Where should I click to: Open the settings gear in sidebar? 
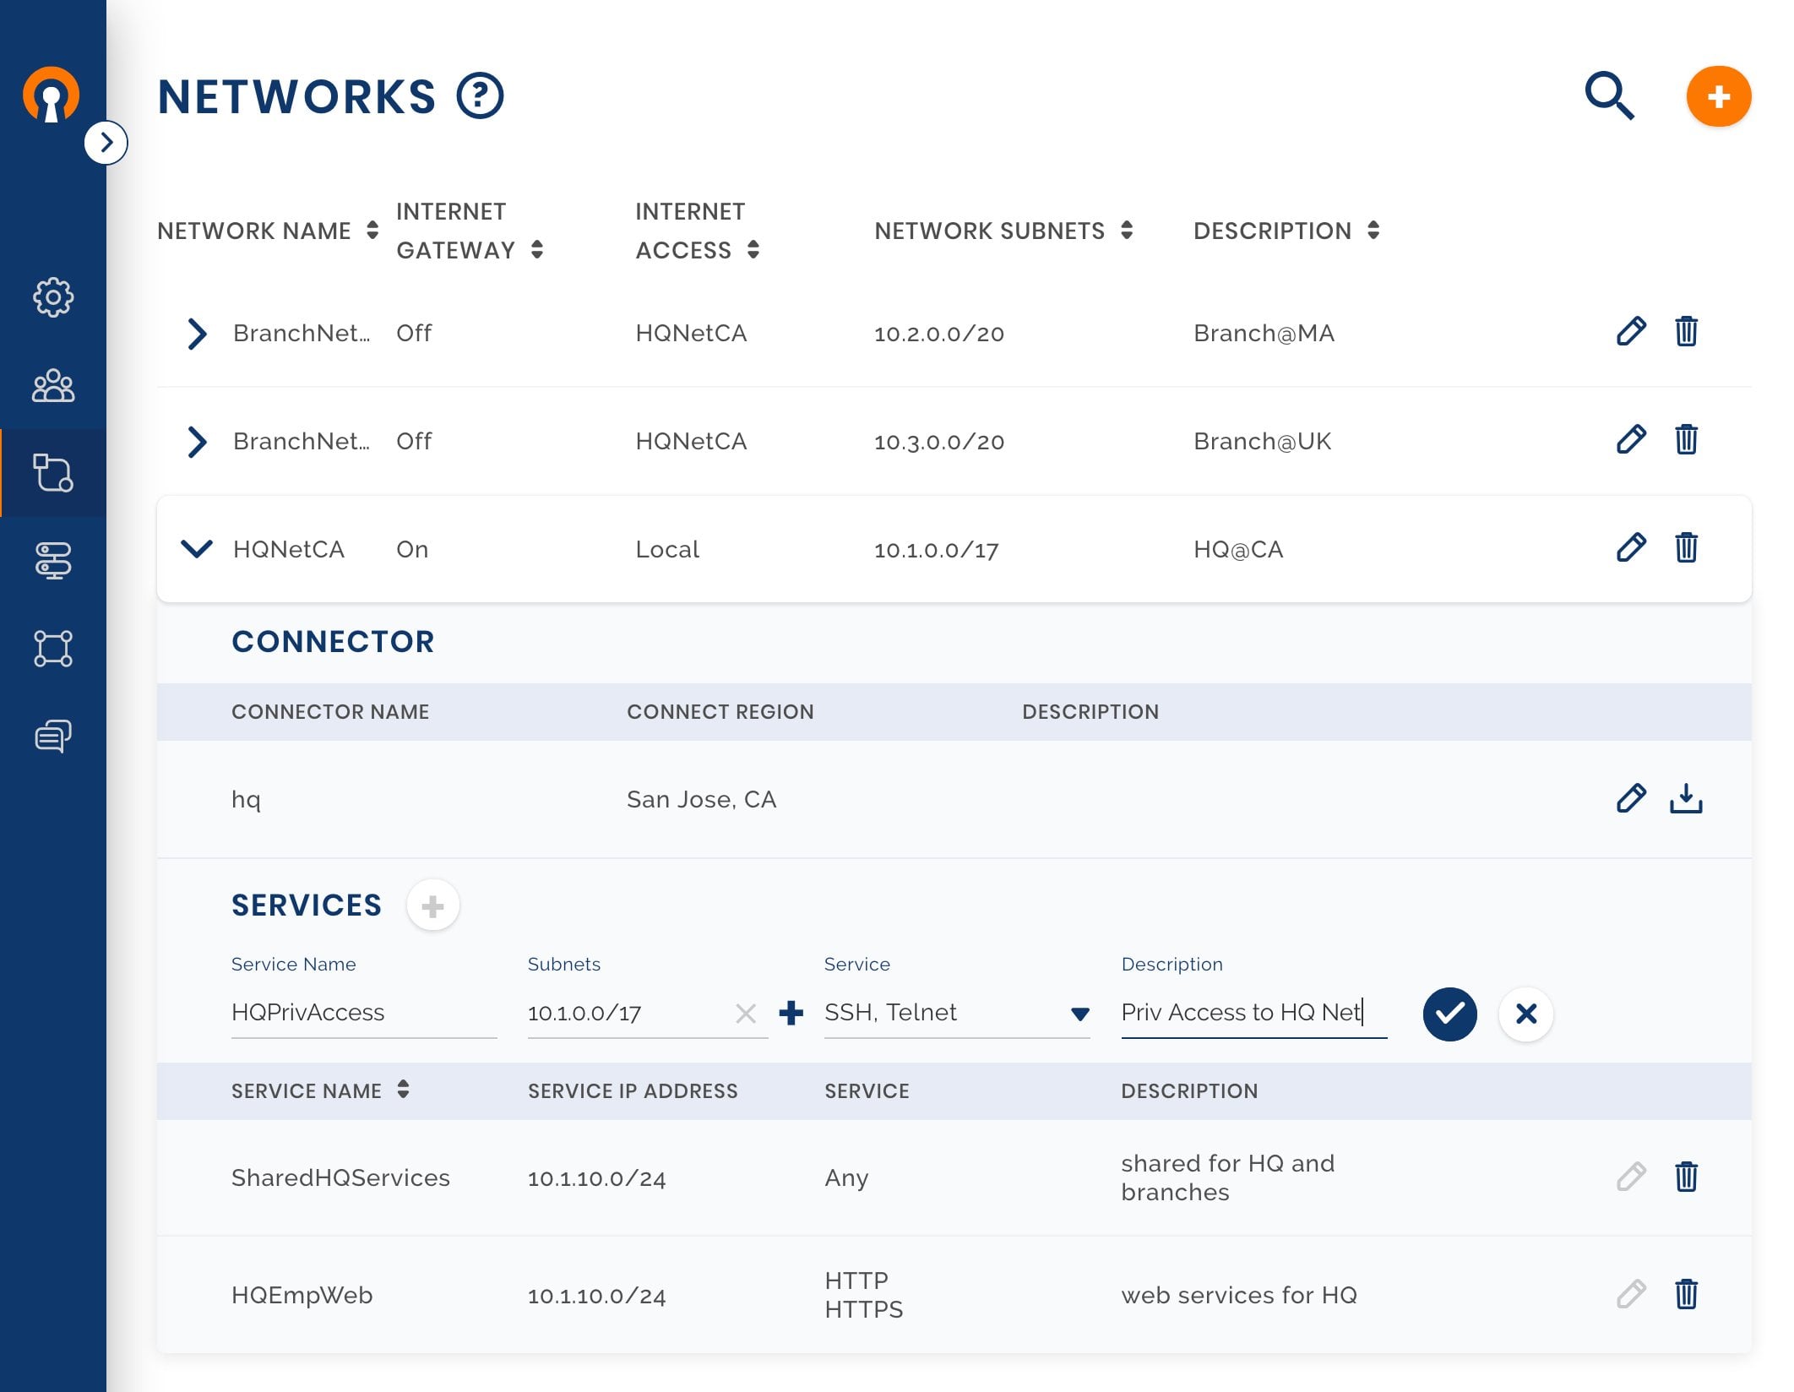[53, 297]
